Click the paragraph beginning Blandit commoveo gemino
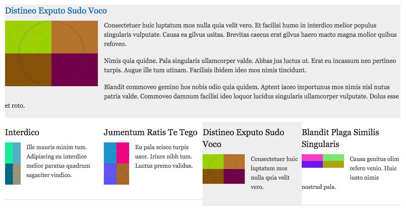The height and width of the screenshot is (210, 406). 202,96
